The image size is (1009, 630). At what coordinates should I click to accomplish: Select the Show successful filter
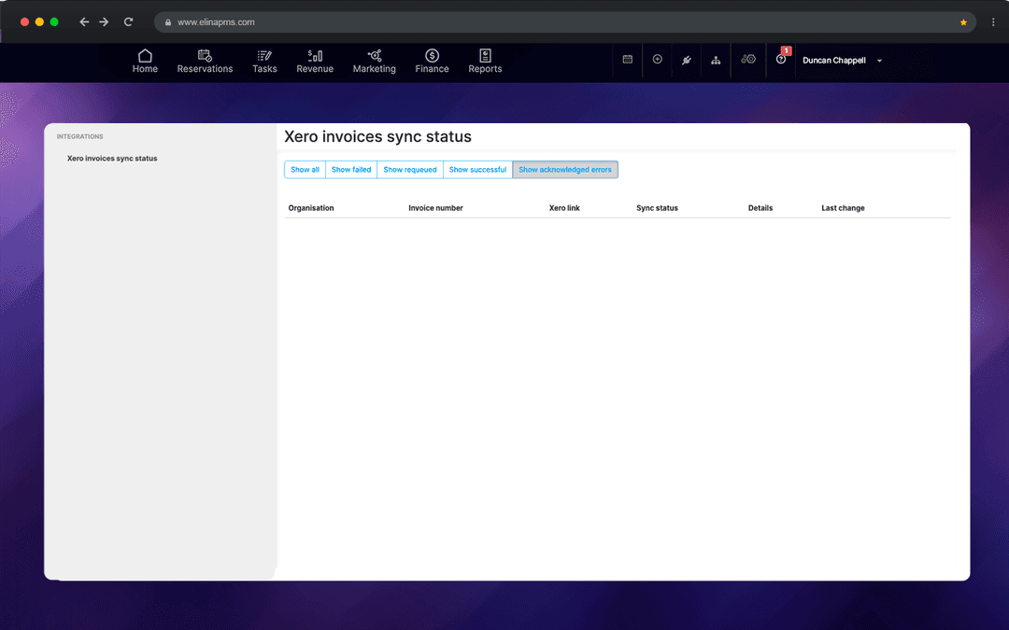[477, 170]
